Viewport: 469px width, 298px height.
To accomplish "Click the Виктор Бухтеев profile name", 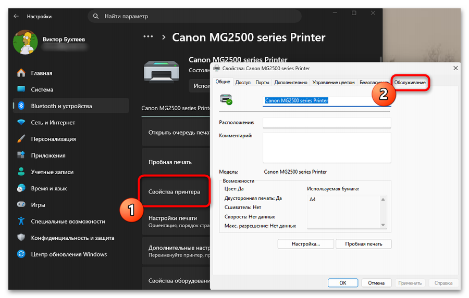I will point(64,39).
